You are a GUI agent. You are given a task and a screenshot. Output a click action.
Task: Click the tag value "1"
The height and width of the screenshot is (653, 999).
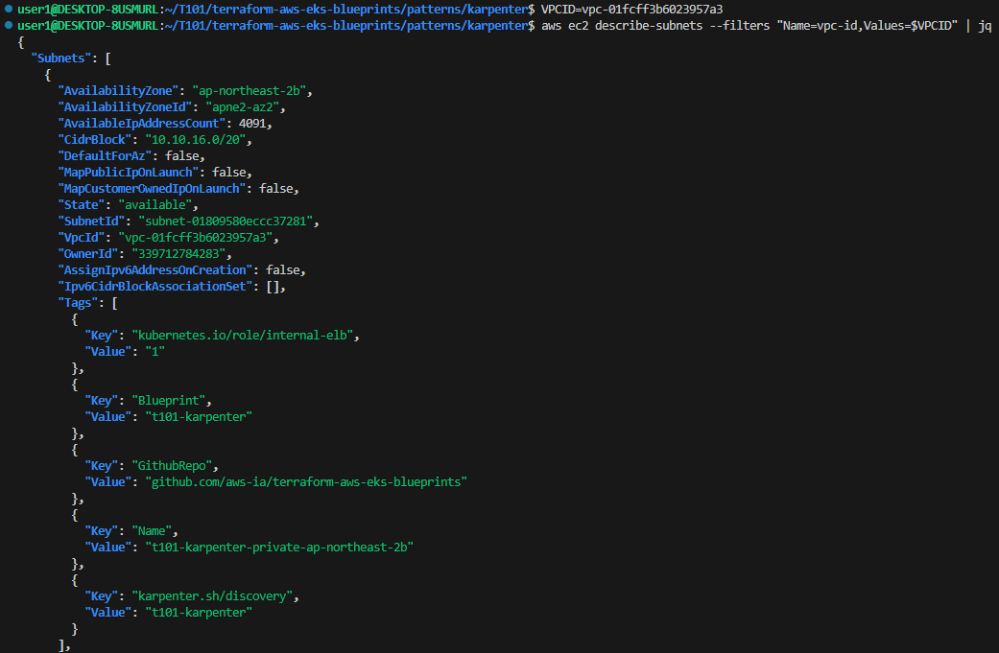(x=155, y=352)
